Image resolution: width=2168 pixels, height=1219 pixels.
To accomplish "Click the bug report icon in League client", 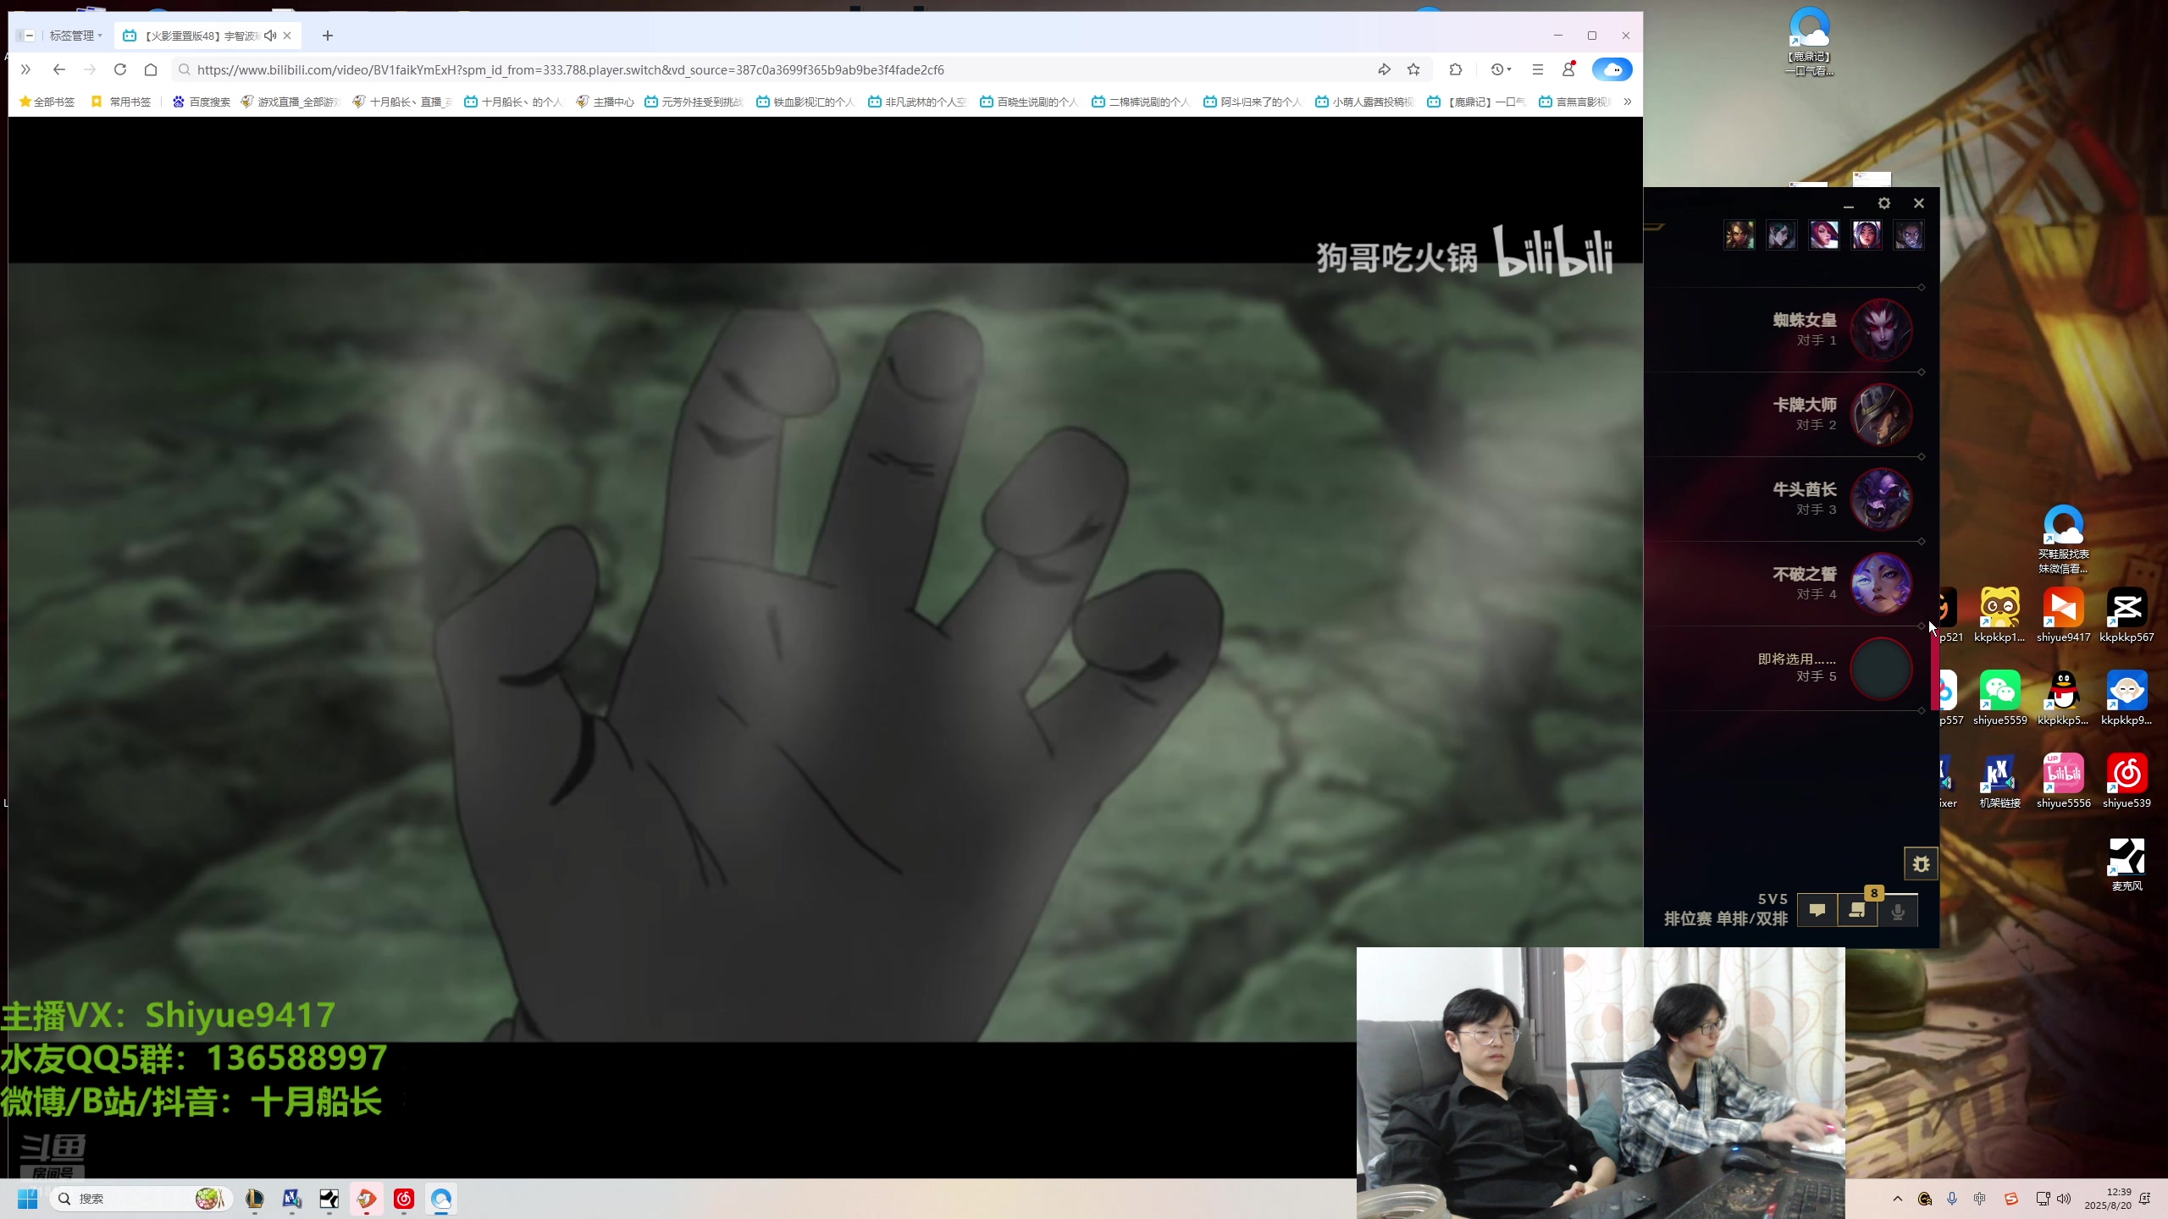I will [1921, 864].
